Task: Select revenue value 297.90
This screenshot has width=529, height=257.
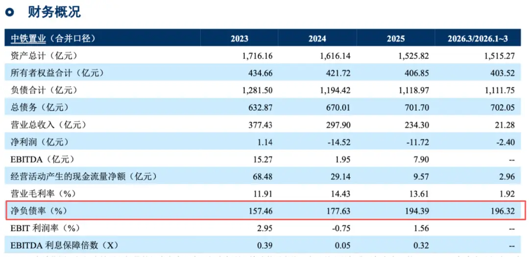Action: [x=339, y=125]
